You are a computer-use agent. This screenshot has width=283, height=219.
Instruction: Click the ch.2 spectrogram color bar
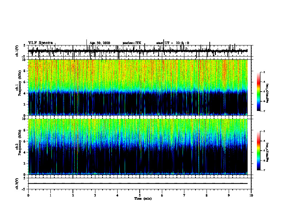tap(259, 151)
